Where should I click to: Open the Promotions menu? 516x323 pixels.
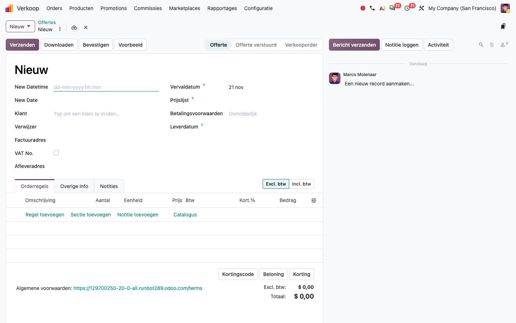[x=114, y=8]
